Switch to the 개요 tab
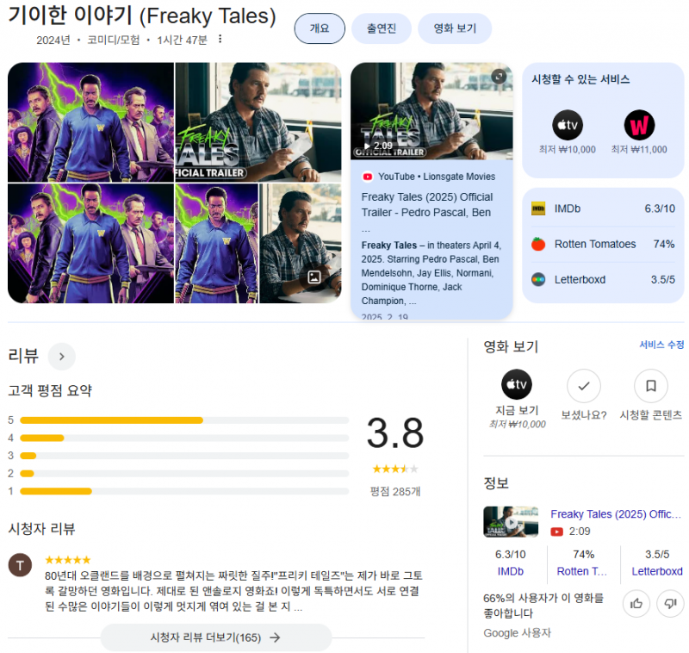689x653 pixels. click(x=320, y=28)
